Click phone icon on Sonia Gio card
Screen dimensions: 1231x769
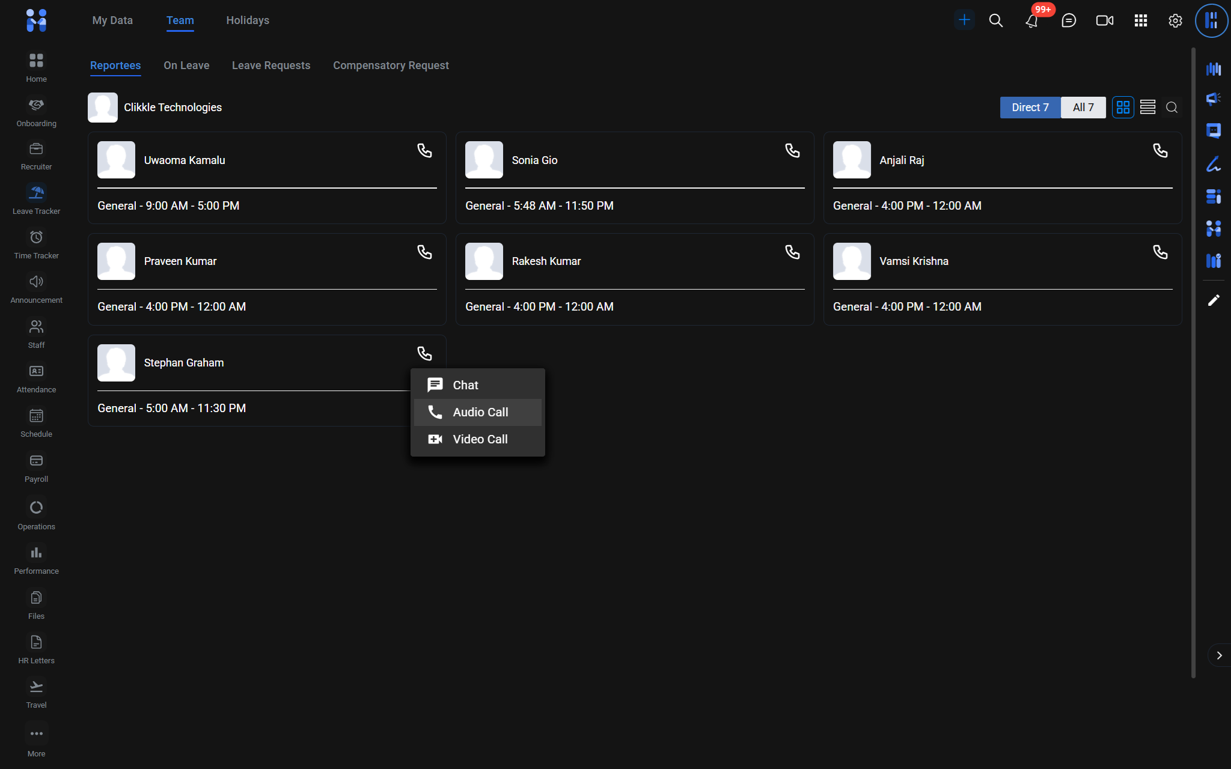[x=792, y=151]
